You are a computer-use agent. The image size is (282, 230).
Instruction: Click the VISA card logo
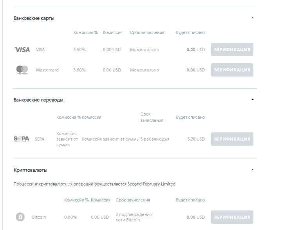(22, 50)
